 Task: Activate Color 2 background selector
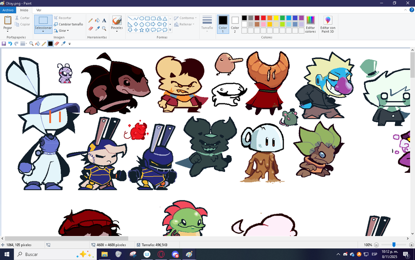[235, 24]
